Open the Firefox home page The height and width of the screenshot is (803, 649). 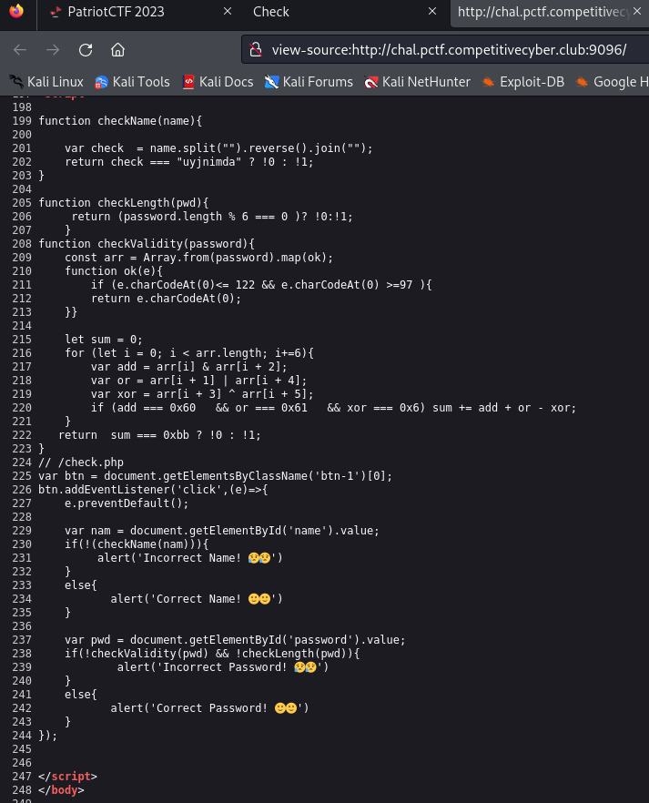(117, 50)
